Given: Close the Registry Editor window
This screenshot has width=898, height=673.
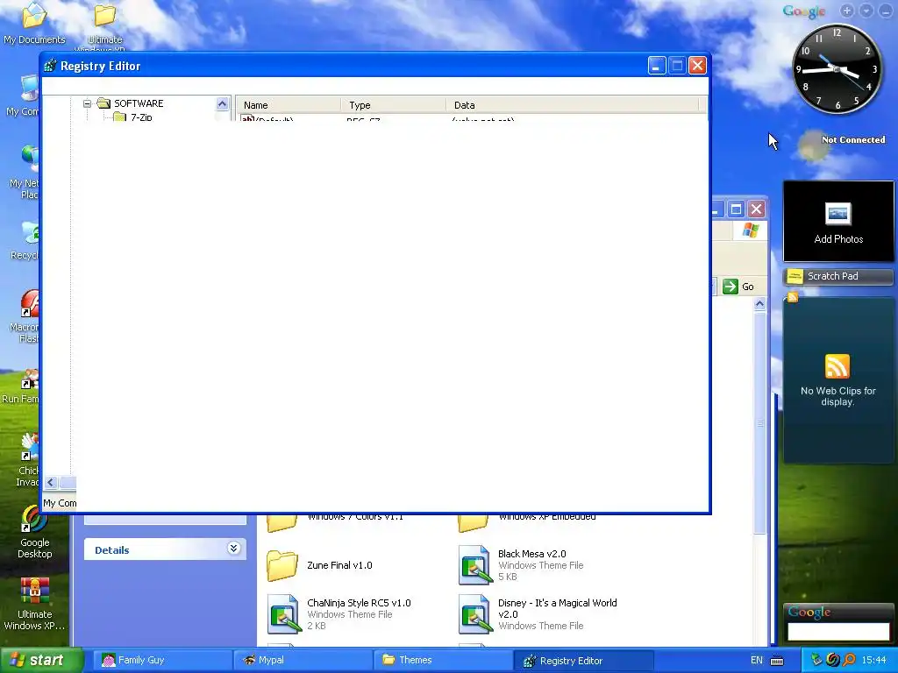Looking at the screenshot, I should 697,66.
